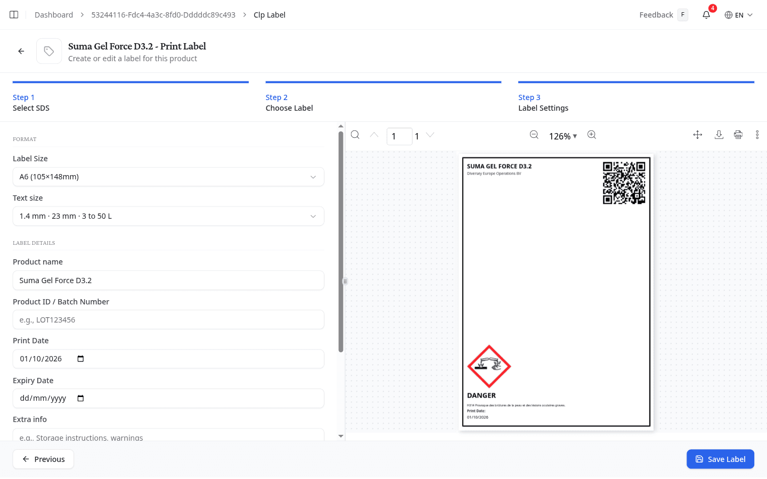Image resolution: width=767 pixels, height=479 pixels.
Task: Click the Expiry Date field
Action: point(168,398)
